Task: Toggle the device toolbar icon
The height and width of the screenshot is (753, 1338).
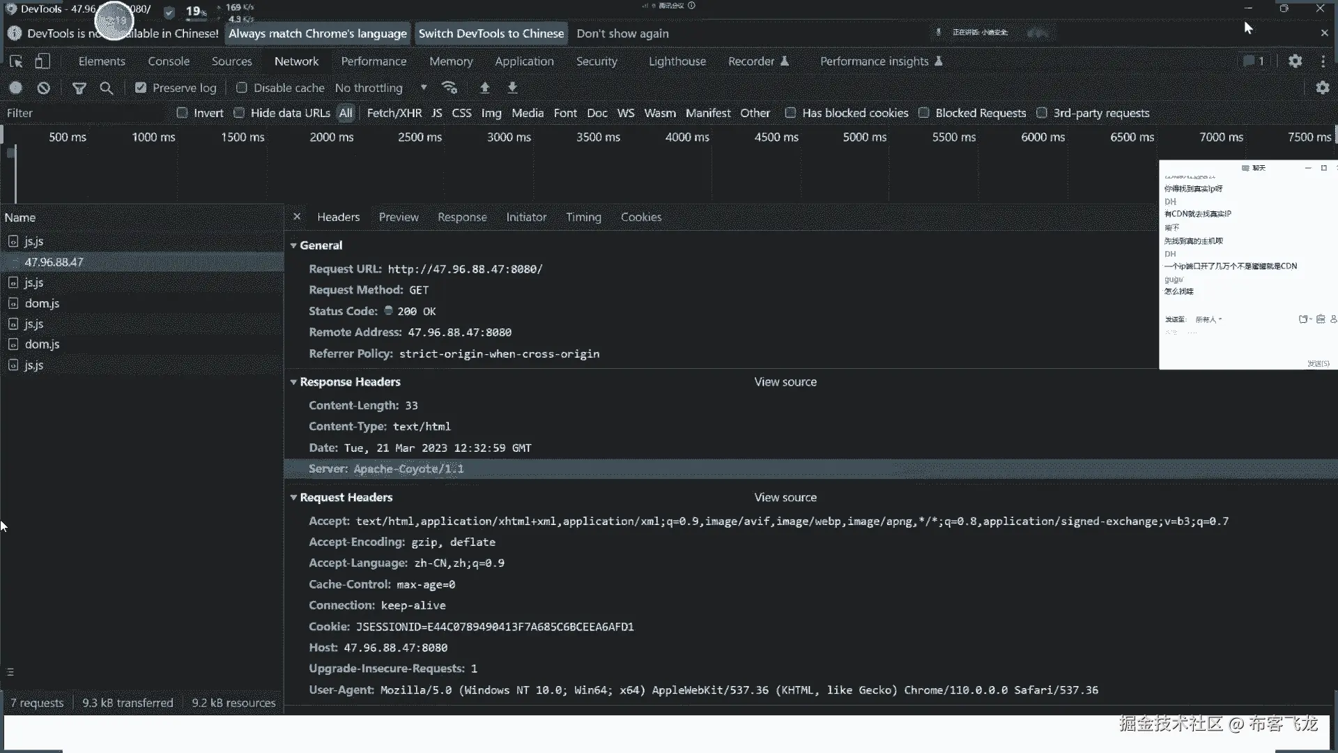Action: (43, 61)
